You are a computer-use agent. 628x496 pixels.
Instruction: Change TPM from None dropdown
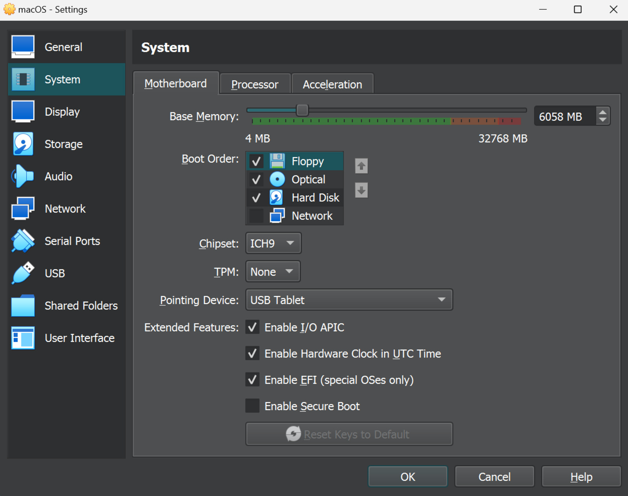(272, 271)
